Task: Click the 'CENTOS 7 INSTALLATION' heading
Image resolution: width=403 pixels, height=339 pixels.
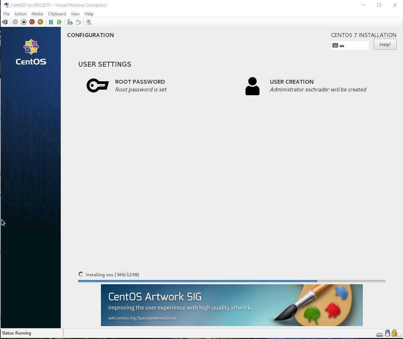Action: pos(364,35)
